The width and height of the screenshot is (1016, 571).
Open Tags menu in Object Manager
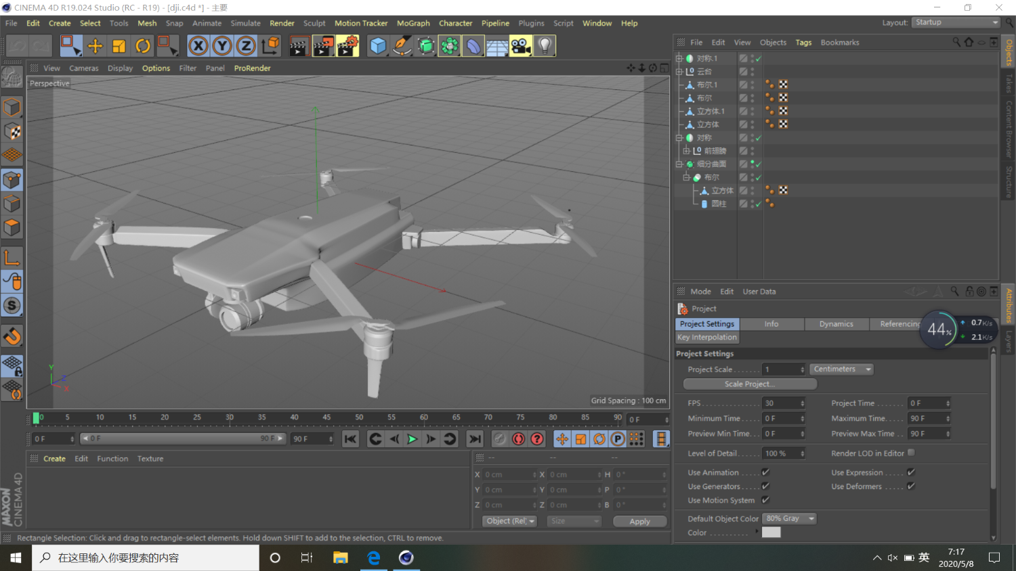pos(803,43)
